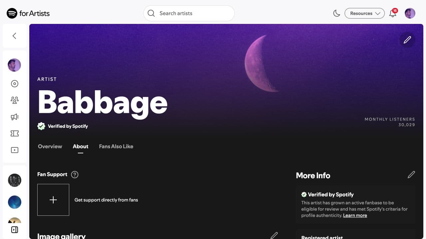Select the blue galaxy artist in sidebar
The height and width of the screenshot is (239, 426).
pos(15,202)
